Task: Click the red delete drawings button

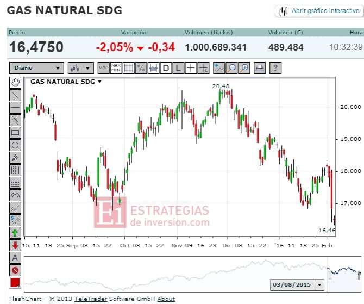Action: coord(15,270)
